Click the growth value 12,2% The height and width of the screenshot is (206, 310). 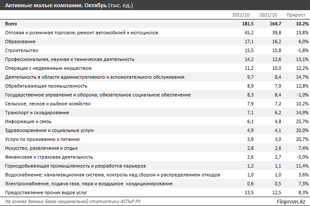[x=302, y=68]
